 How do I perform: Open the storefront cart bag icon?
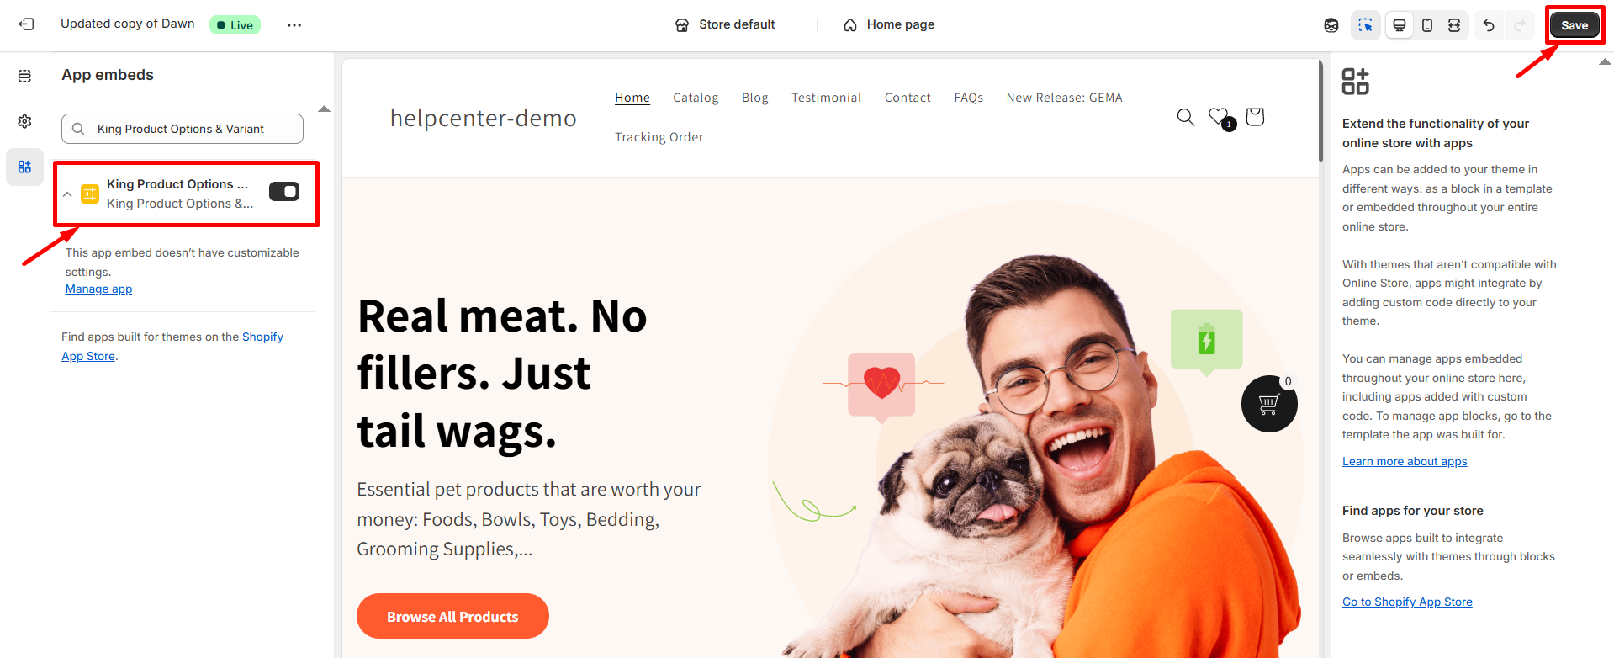click(1255, 117)
